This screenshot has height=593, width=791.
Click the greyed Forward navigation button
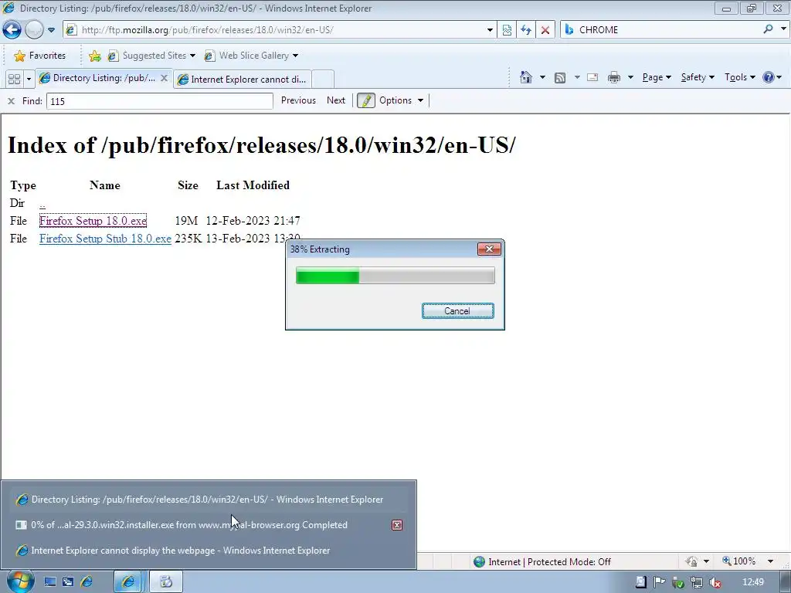pyautogui.click(x=34, y=30)
